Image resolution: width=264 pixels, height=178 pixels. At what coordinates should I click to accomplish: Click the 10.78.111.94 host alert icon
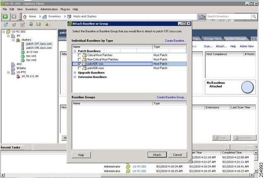click(x=18, y=76)
